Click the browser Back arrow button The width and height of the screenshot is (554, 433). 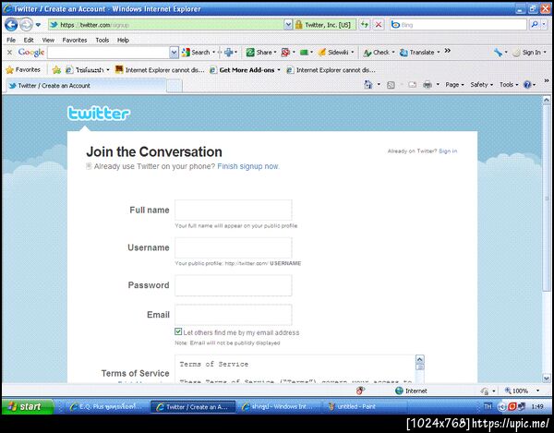[x=11, y=25]
